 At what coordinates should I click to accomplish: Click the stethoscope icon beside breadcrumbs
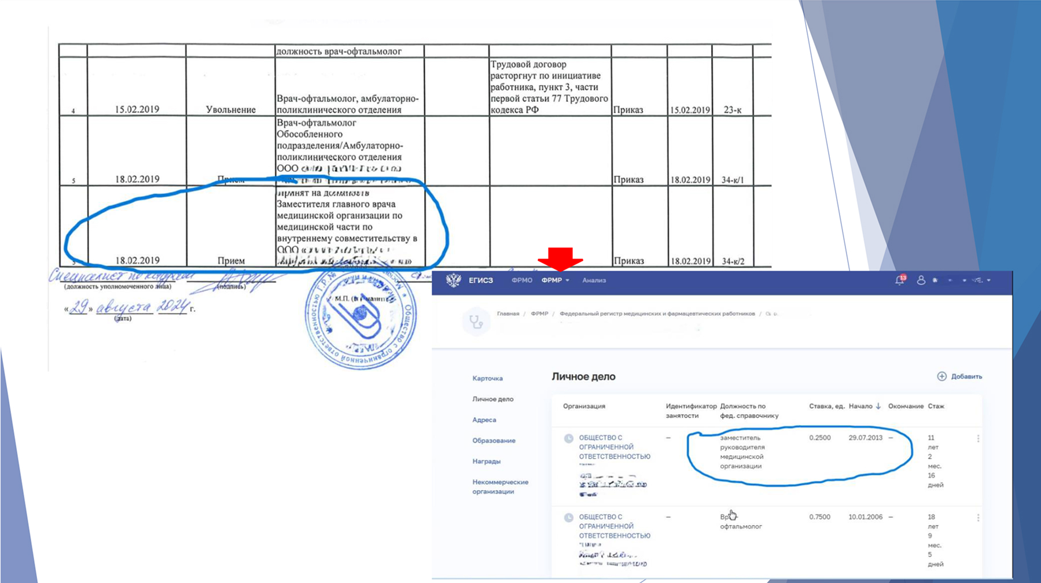click(476, 322)
